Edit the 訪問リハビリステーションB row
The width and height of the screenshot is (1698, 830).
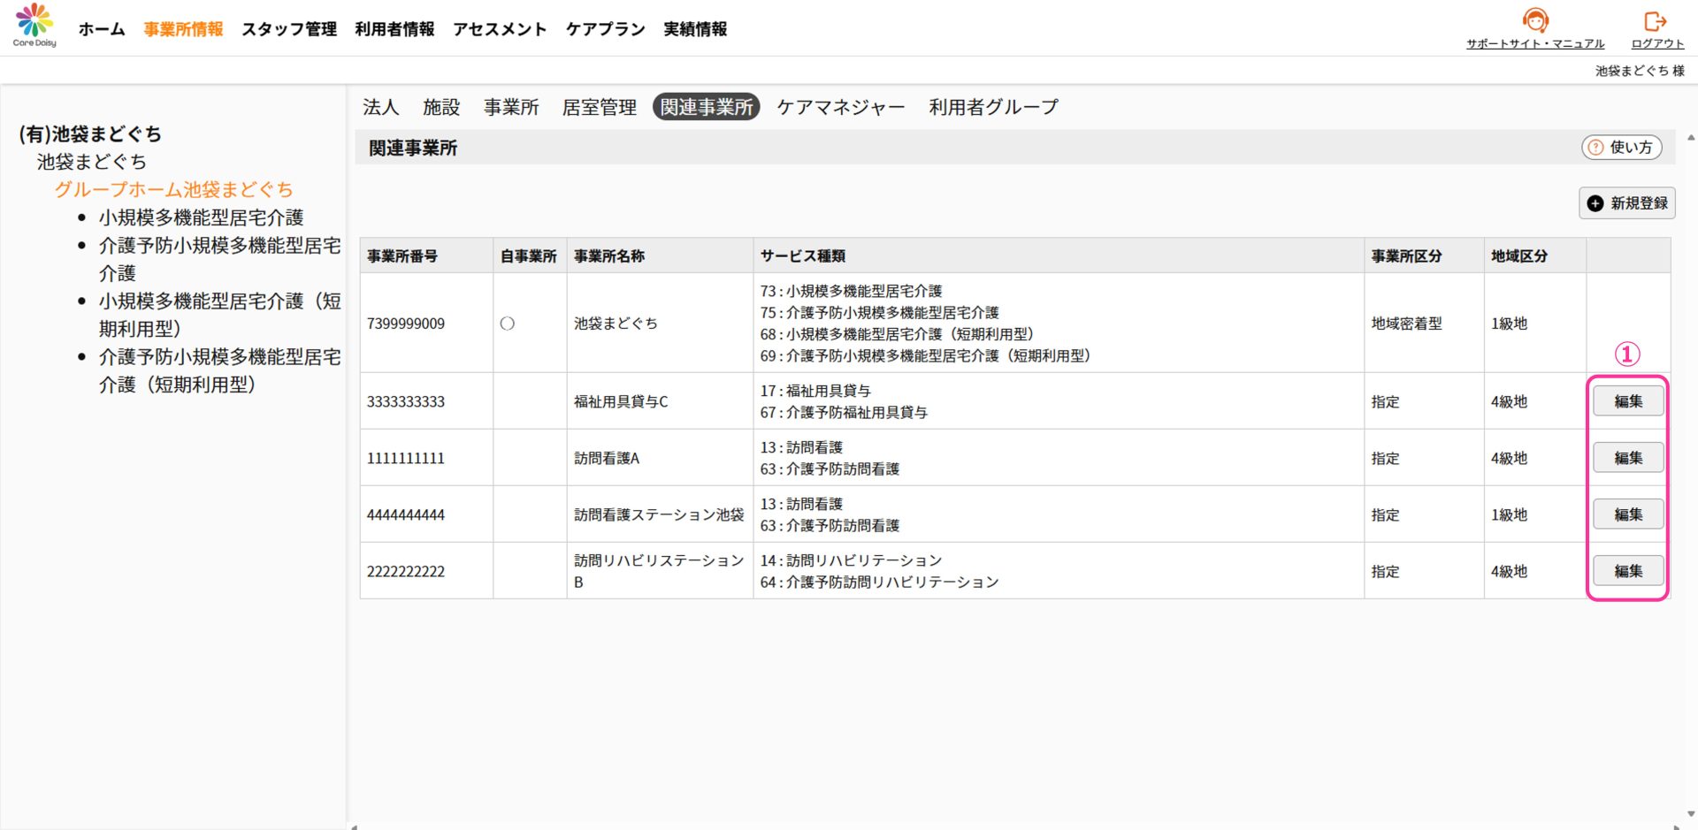[x=1627, y=571]
